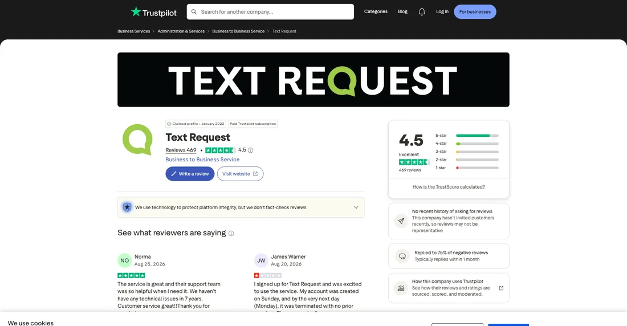Click the star rating beside Reviews 469
This screenshot has width=627, height=326.
[221, 150]
